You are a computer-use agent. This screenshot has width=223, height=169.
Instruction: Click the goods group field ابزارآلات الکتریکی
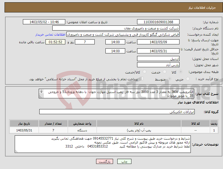[117, 112]
